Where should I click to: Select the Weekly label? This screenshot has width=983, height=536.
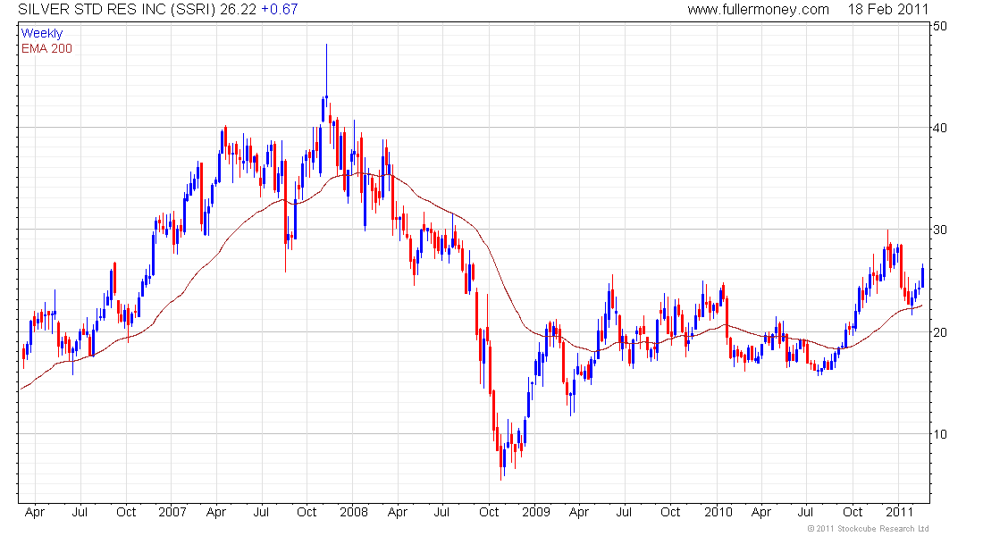pyautogui.click(x=42, y=33)
